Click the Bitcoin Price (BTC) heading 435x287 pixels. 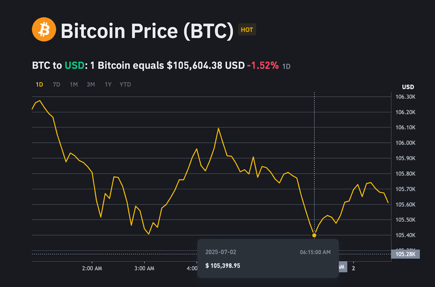point(147,30)
